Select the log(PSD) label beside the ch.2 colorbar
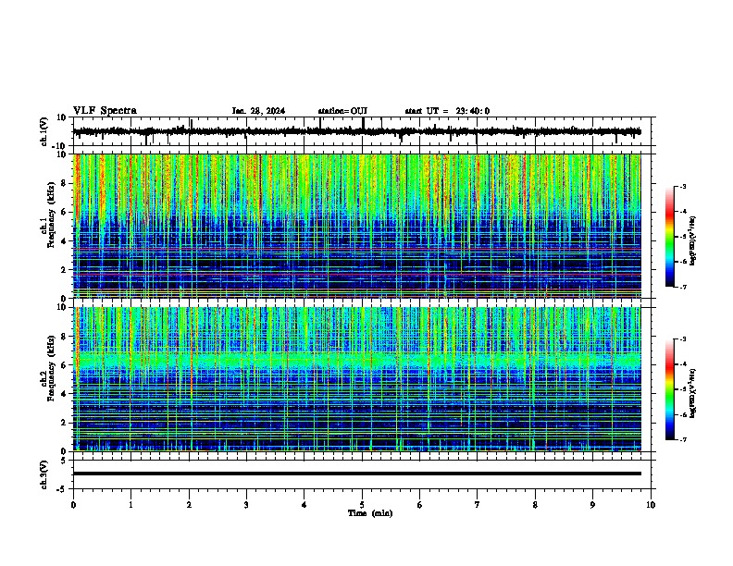The width and height of the screenshot is (733, 566). pos(692,394)
